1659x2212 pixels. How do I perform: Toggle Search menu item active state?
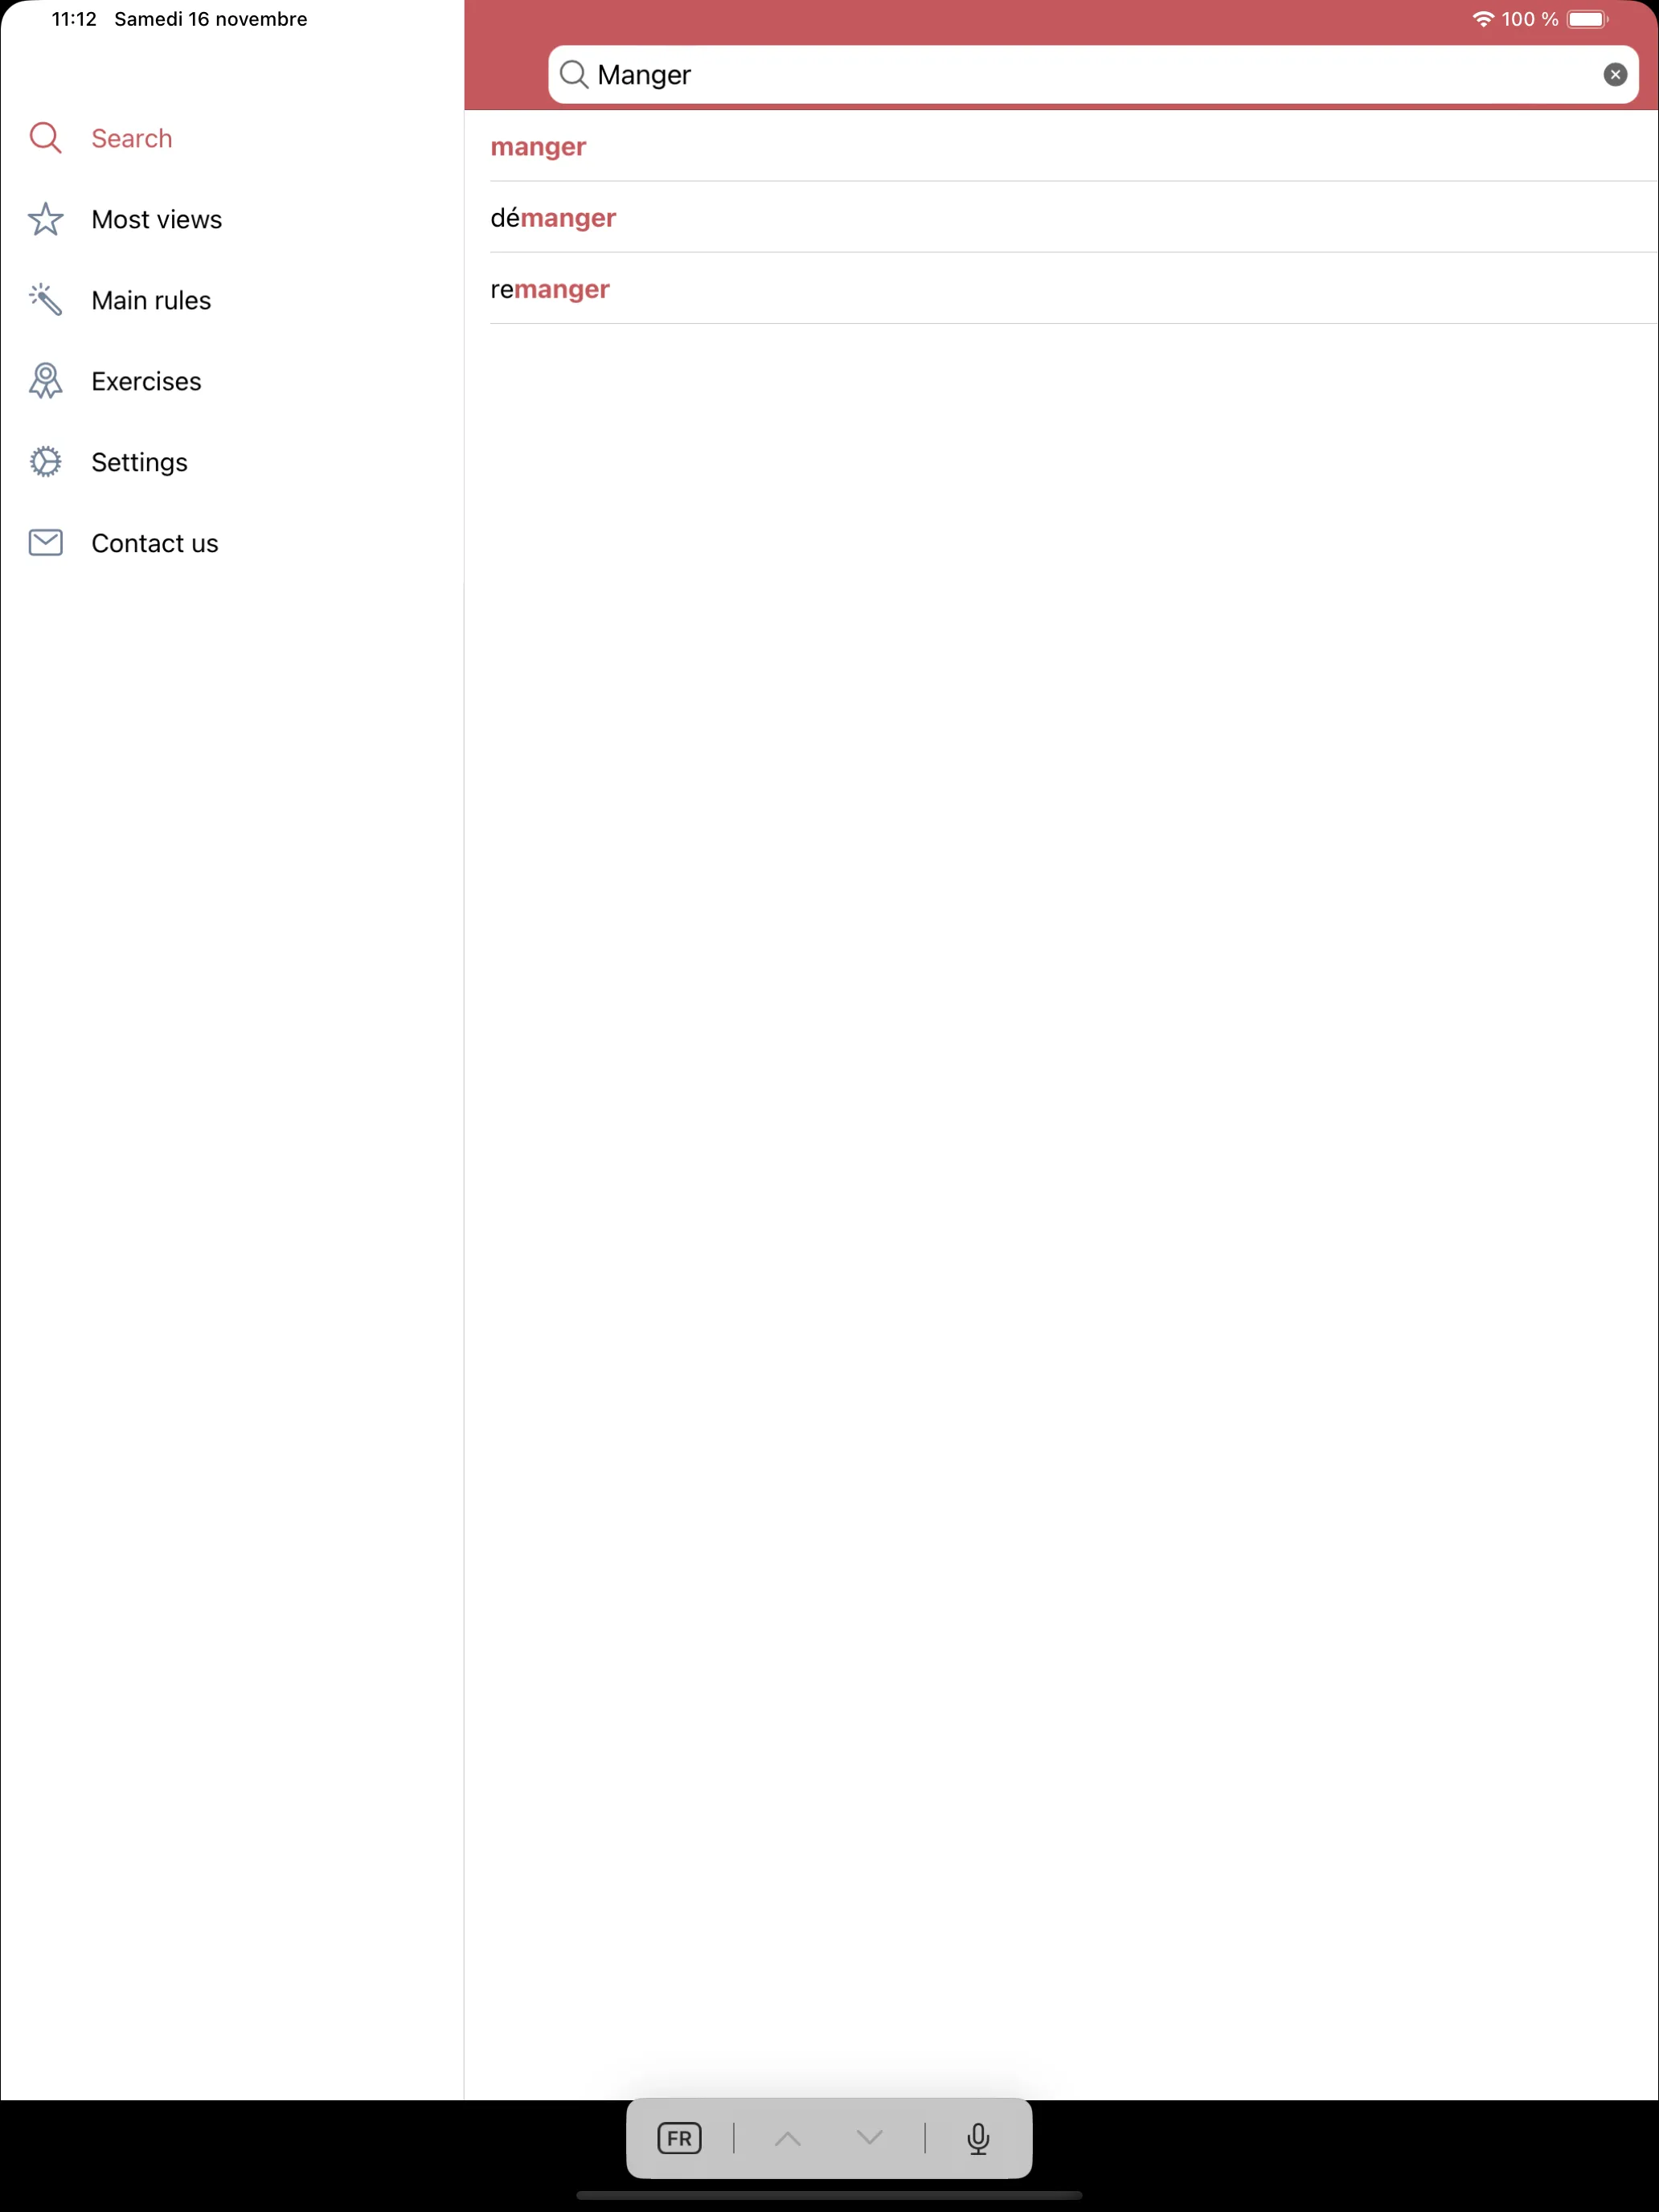coord(131,137)
